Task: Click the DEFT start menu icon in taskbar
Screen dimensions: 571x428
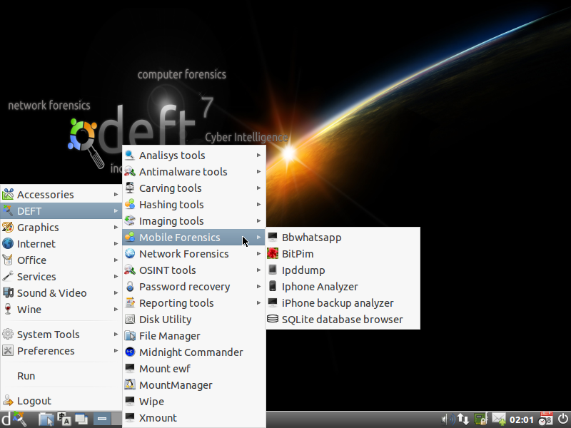Action: tap(7, 419)
